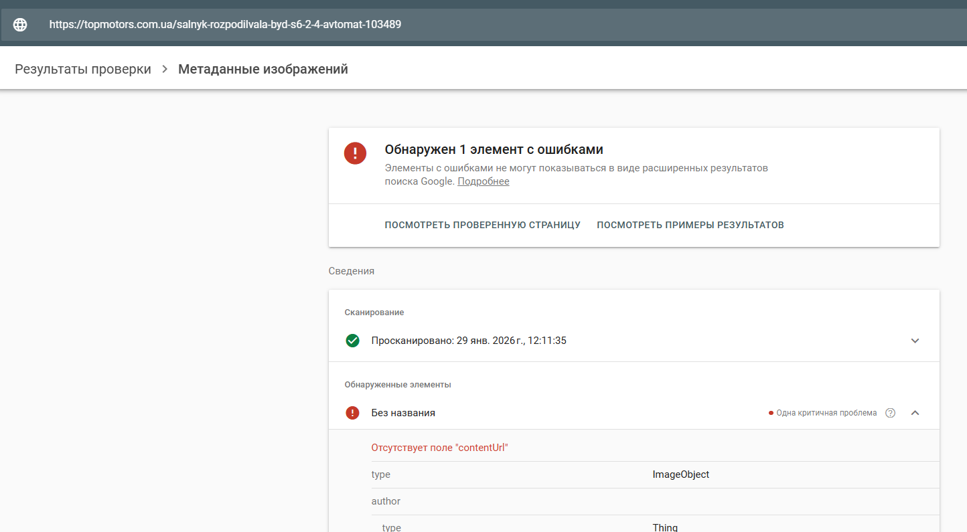967x532 pixels.
Task: Go back to Результаты проверки breadcrumb
Action: point(83,69)
